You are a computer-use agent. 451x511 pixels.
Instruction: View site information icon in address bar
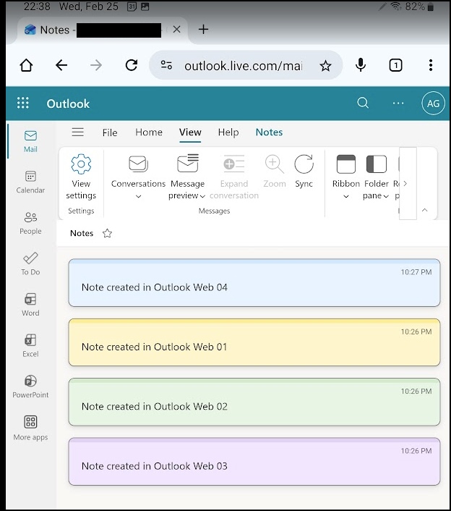(x=167, y=65)
